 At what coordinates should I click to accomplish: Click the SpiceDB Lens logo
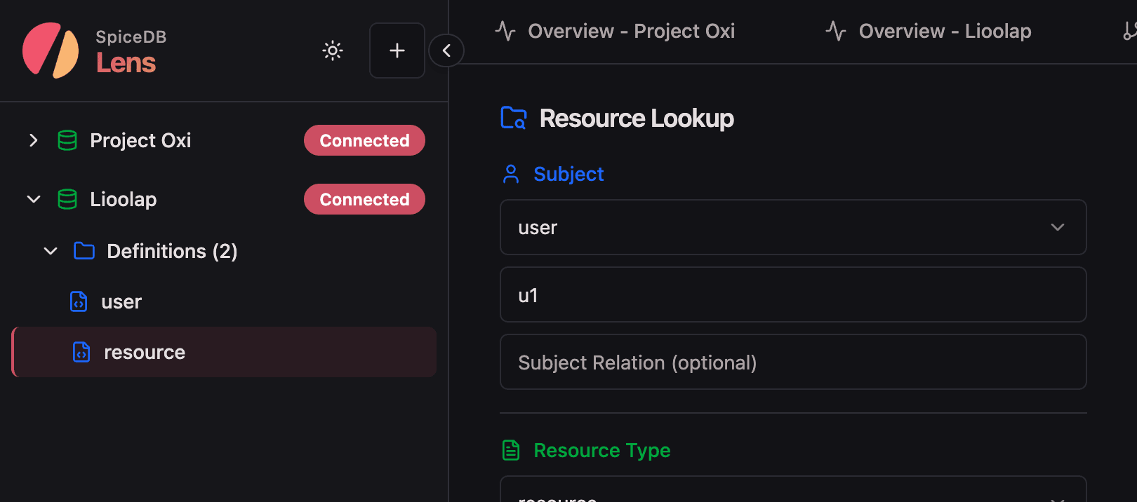click(x=51, y=50)
